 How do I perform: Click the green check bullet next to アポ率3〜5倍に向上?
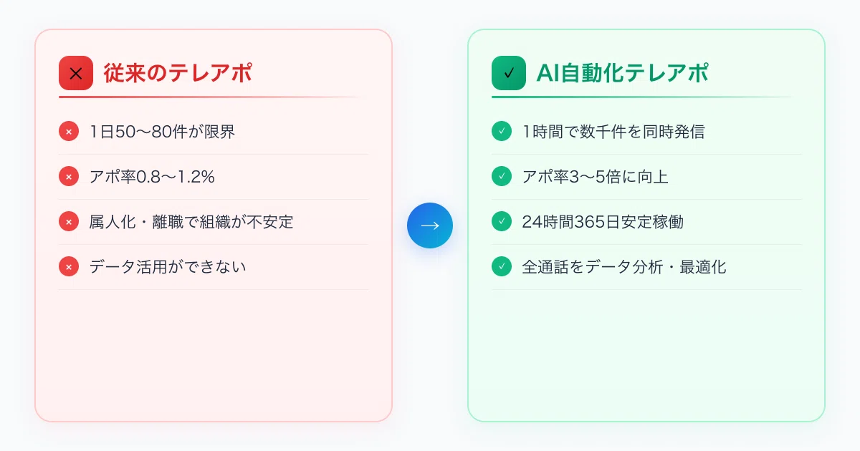[x=502, y=177]
